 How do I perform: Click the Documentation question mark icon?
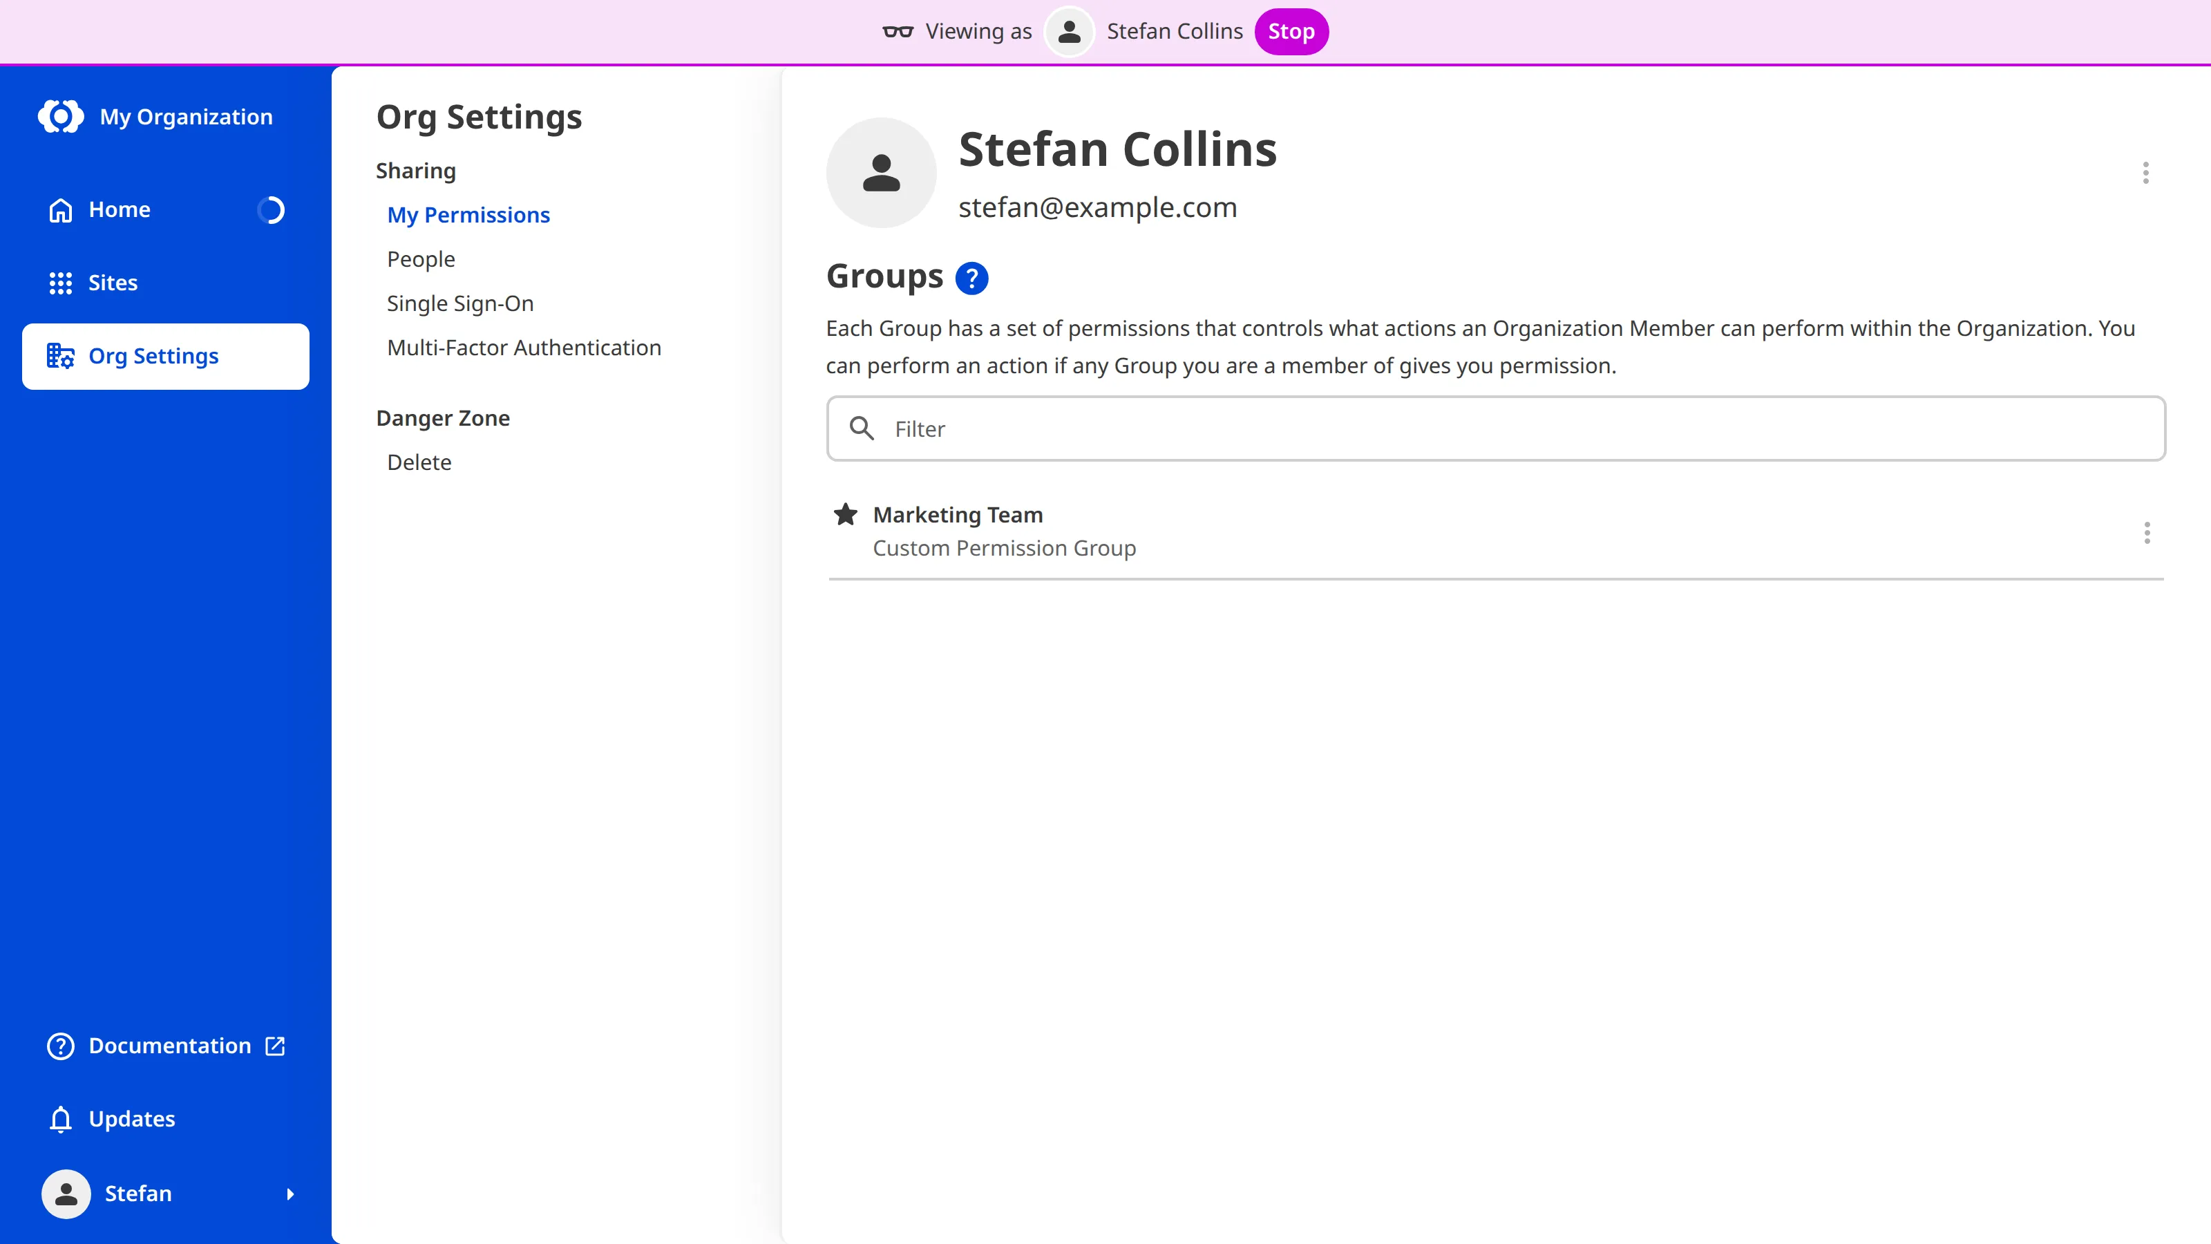point(61,1046)
